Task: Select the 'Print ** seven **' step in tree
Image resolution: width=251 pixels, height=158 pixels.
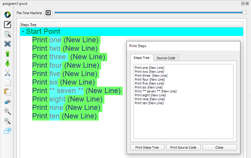Action: (x=77, y=91)
